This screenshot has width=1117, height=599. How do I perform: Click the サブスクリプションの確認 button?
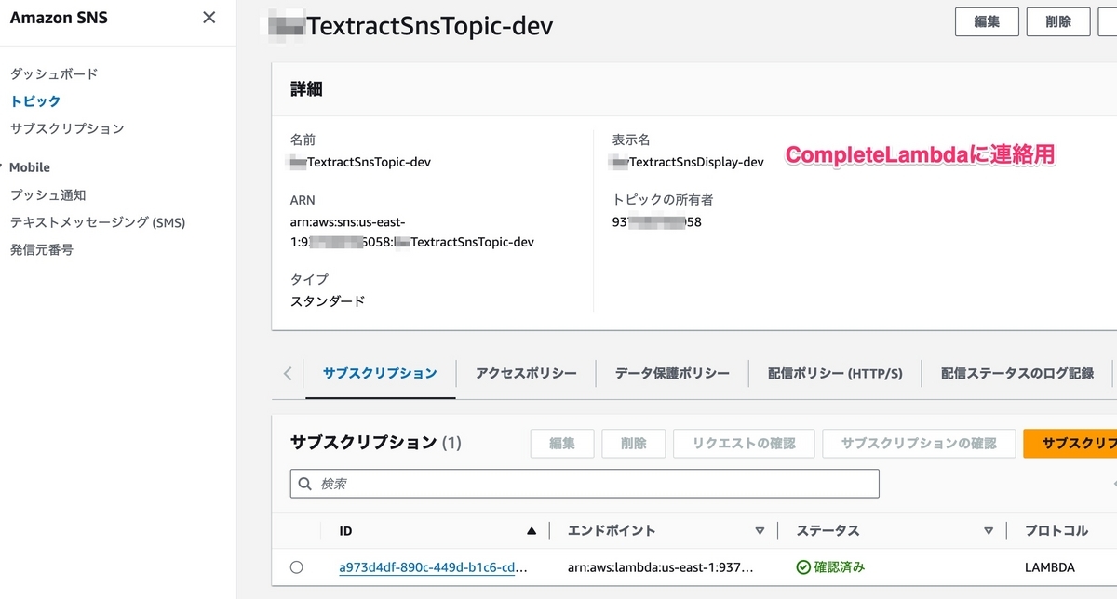coord(919,444)
